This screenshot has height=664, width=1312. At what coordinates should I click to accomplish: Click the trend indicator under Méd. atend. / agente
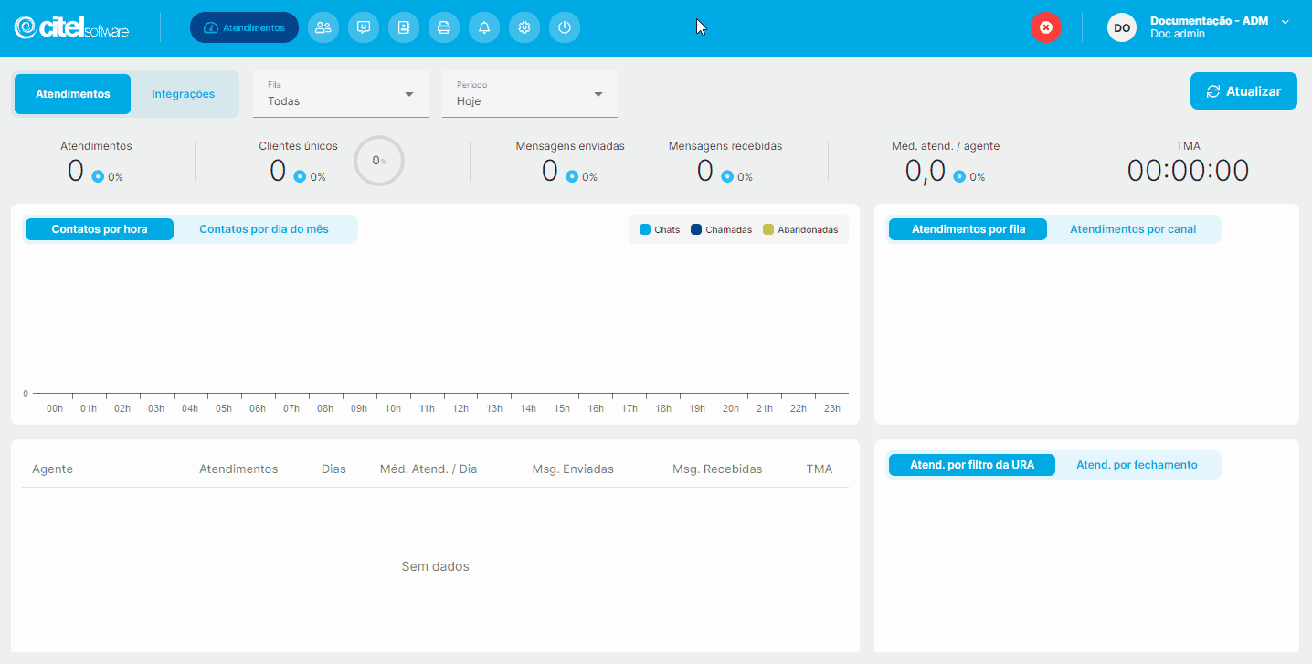959,176
